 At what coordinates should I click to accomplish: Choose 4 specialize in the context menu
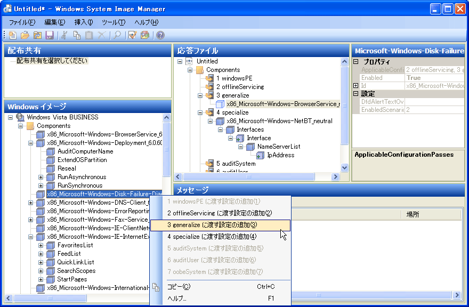[x=220, y=237]
